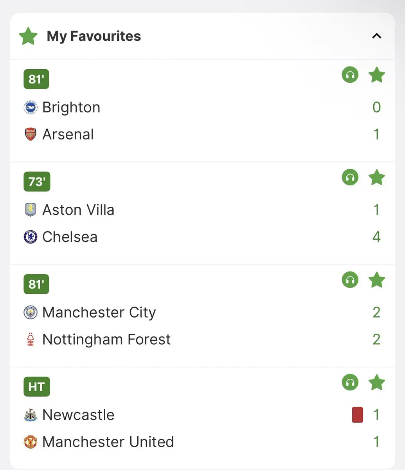
Task: Open audio commentary for Brighton vs Arsenal
Action: tap(350, 75)
